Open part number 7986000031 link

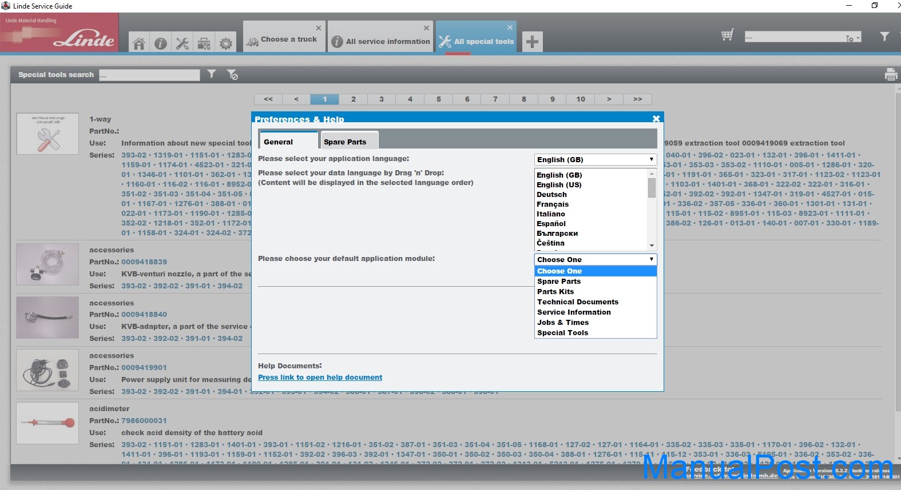click(x=144, y=421)
